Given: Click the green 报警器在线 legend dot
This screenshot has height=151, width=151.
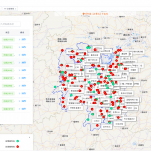Looking at the screenshot, I should (x=18, y=141).
